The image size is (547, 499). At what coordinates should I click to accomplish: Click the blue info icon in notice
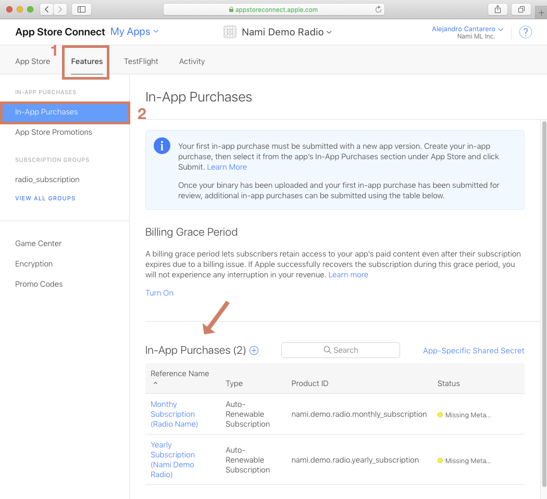click(x=162, y=146)
